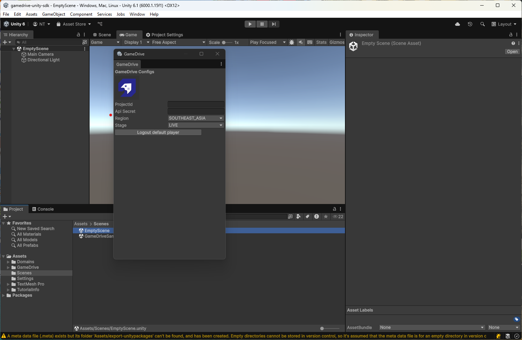Open the global Search via magnifier icon
Viewport: 522px width, 340px height.
(483, 24)
